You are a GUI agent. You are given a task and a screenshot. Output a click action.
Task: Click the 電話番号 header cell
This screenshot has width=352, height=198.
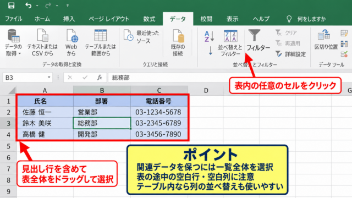tap(159, 101)
